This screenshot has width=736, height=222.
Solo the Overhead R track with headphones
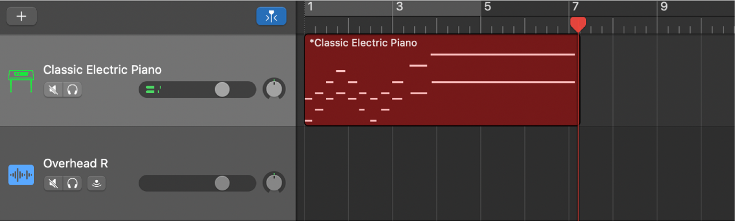[x=73, y=183]
